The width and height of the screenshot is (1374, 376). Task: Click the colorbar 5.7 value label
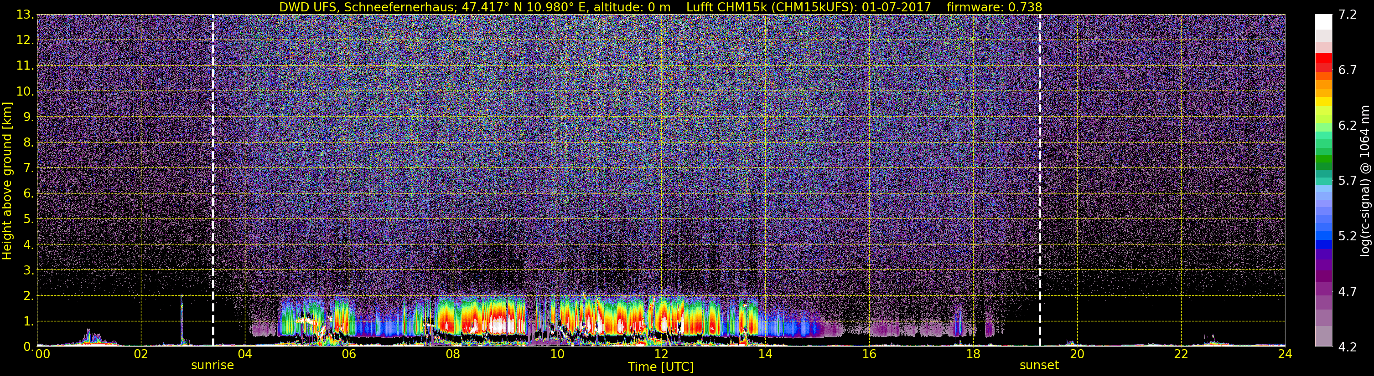1348,181
